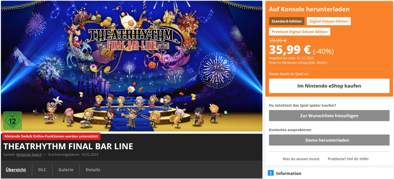Click the red Nintendo Switch Online-Funktionen banner
394x179 pixels.
click(x=51, y=136)
